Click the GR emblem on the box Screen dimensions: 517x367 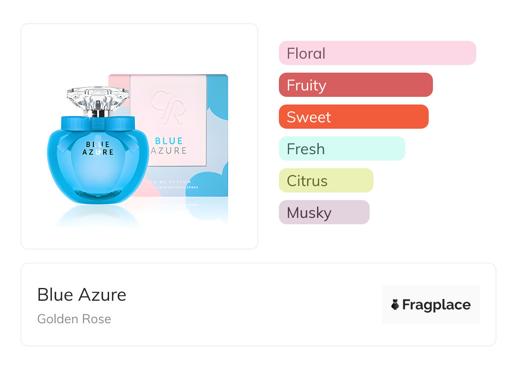point(168,106)
